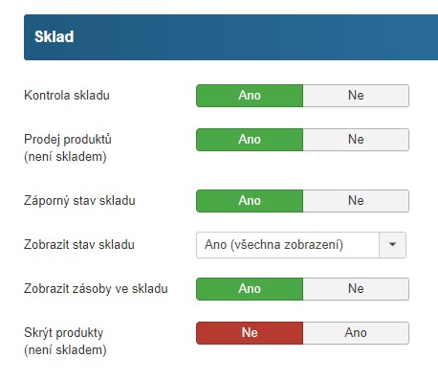Set Kontrola skladu to Ne

[356, 96]
